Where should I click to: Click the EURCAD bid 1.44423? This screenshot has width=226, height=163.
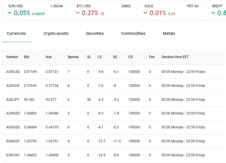point(30,155)
